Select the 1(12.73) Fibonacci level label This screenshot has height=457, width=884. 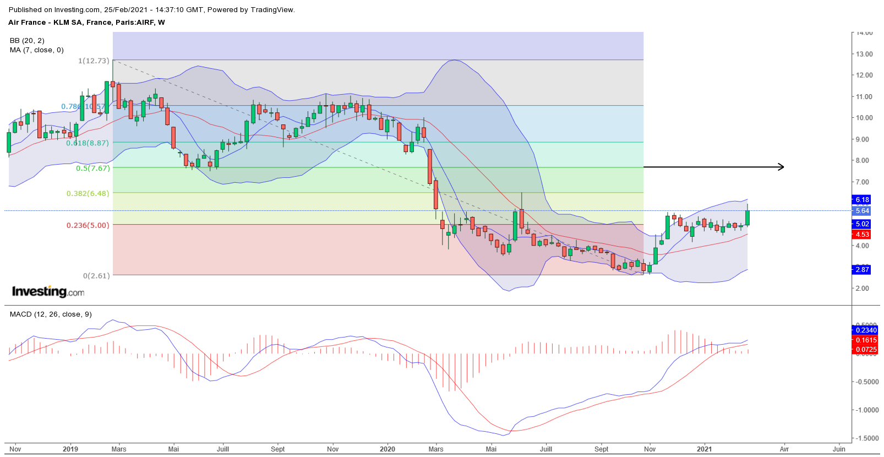94,61
